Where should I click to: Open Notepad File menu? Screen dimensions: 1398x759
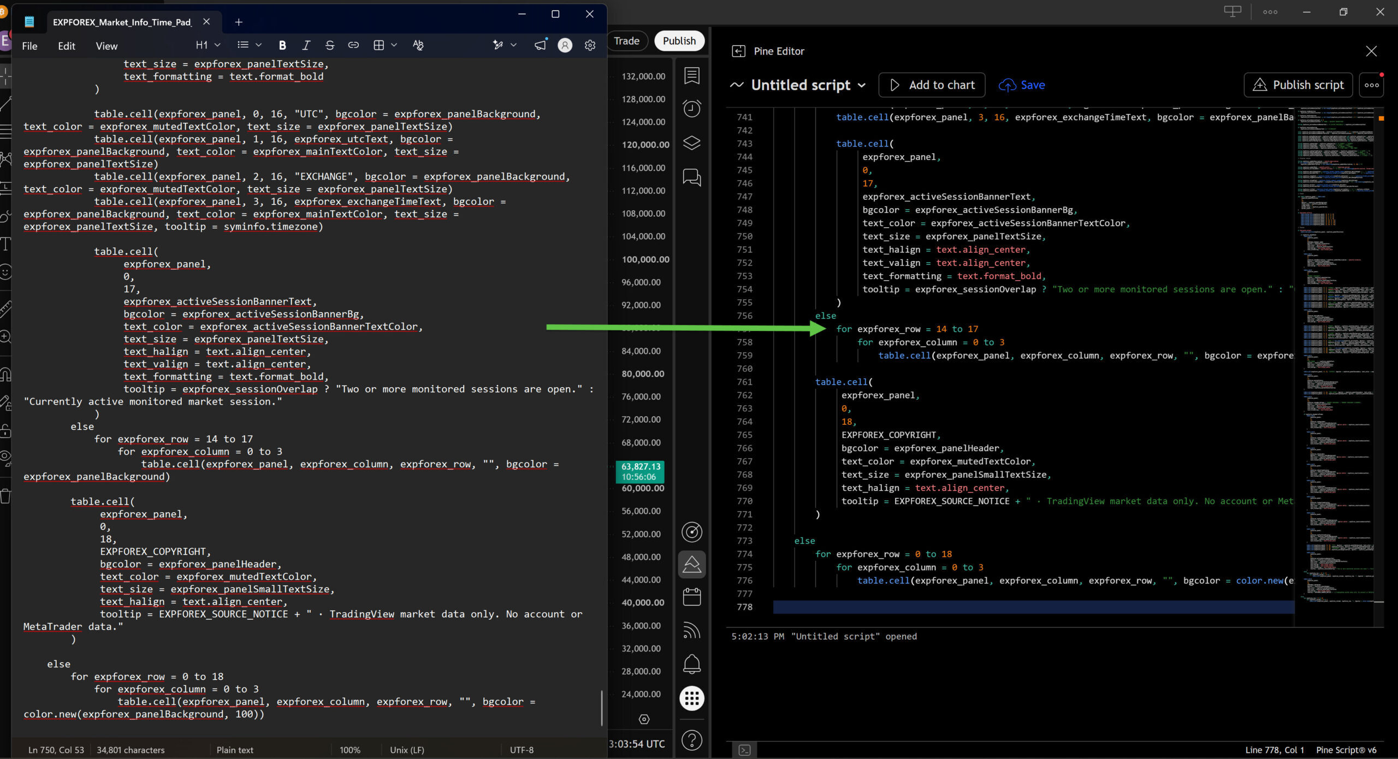tap(29, 46)
